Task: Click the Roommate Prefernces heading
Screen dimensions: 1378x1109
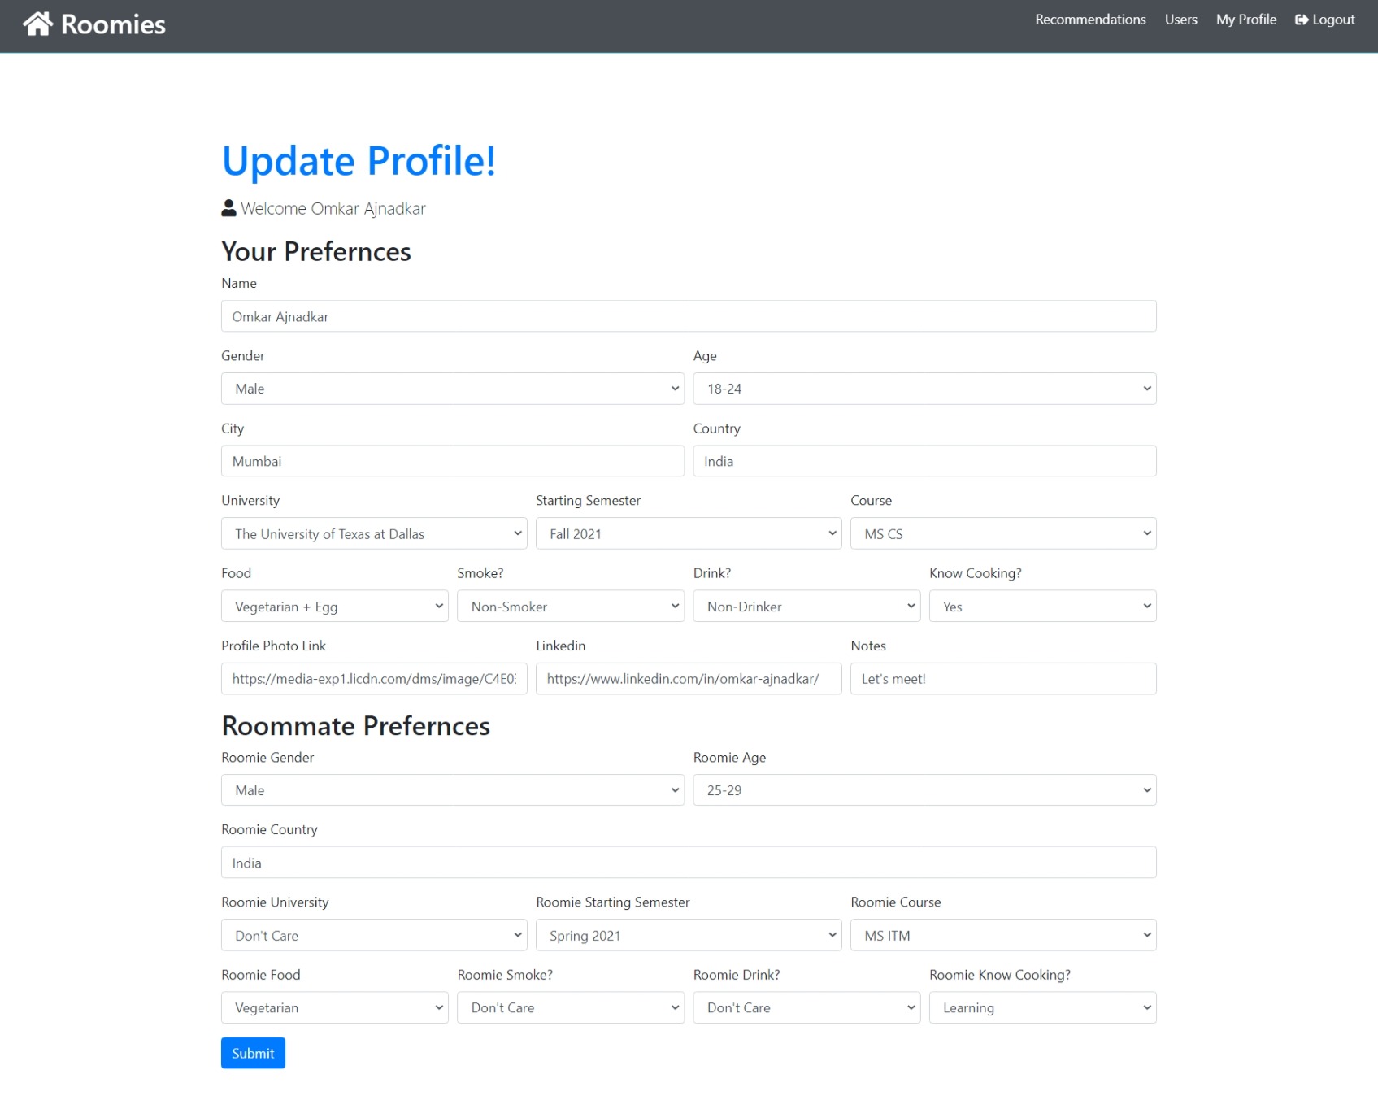Action: coord(356,725)
